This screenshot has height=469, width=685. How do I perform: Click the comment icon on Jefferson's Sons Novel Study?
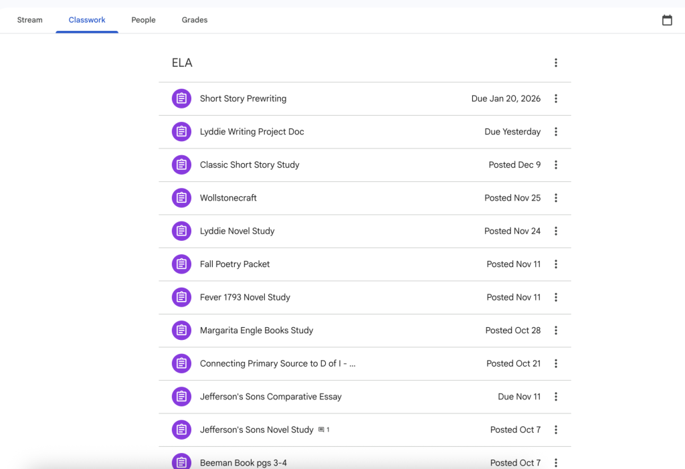coord(322,430)
